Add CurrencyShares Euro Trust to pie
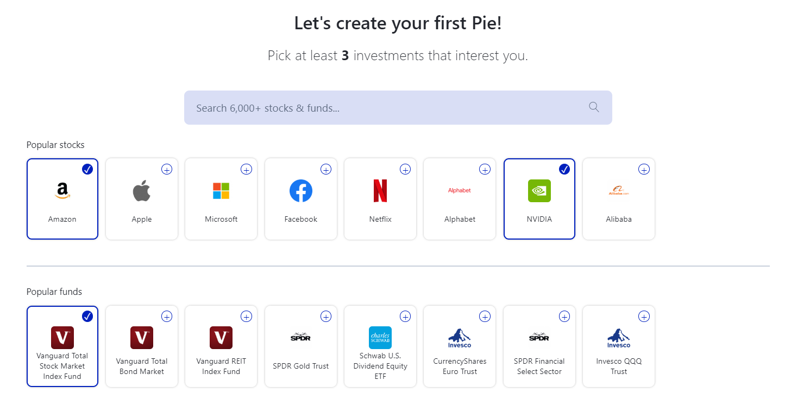Screen dimensions: 791x406 tap(485, 316)
